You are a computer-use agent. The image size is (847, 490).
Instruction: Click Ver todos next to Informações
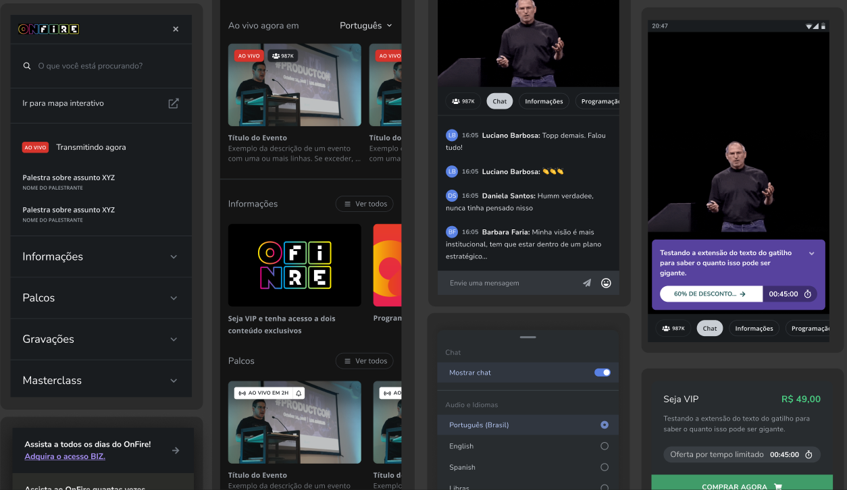tap(365, 204)
